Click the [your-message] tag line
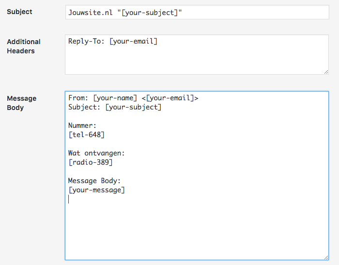Viewport: 339px width, 265px height. click(x=96, y=190)
